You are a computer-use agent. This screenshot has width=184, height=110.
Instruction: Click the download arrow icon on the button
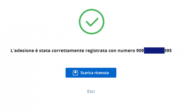(x=75, y=73)
